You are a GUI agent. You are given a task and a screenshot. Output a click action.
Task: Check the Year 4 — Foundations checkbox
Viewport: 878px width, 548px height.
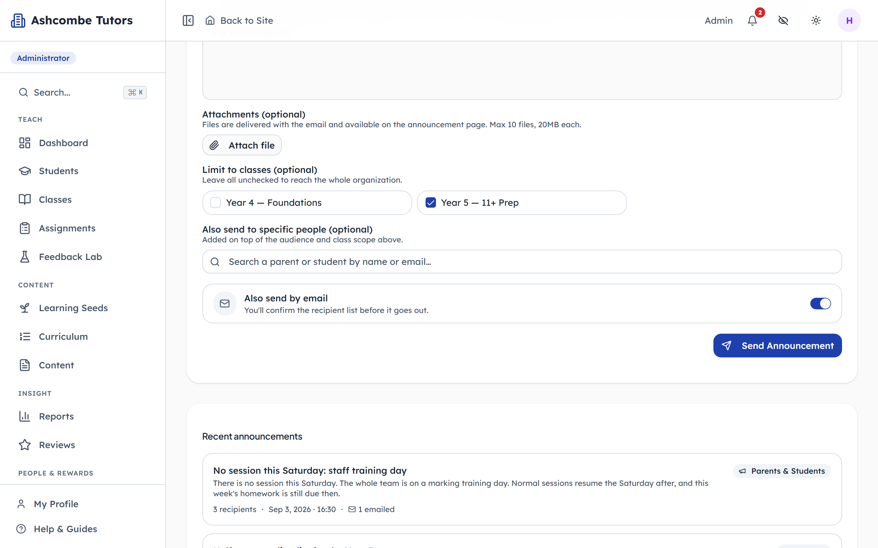point(216,202)
